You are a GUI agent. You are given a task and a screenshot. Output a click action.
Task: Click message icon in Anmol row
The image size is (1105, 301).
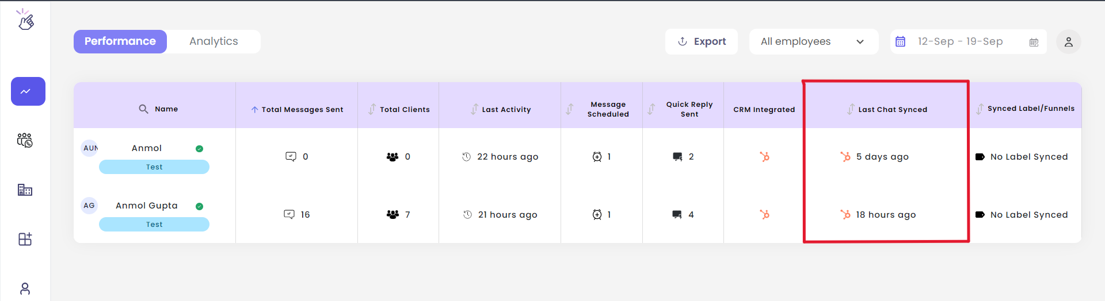[x=291, y=156]
